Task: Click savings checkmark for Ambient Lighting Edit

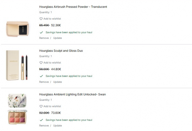Action: pos(41,120)
